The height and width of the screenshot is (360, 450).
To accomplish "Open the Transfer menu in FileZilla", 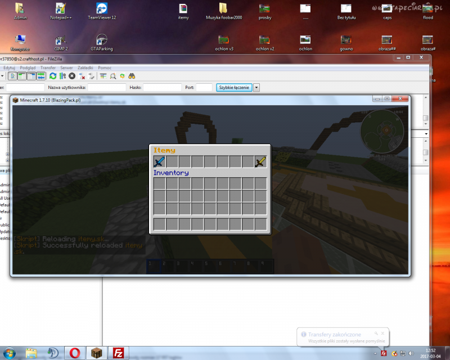I will click(48, 67).
